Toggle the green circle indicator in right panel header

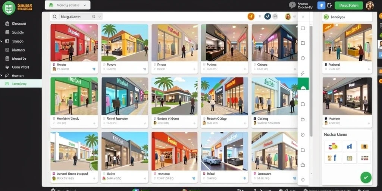326,17
